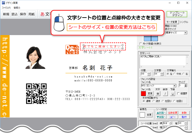Click the 〒012-3456 postal code text
Screen dimensions: 192x133
pyautogui.click(x=73, y=92)
